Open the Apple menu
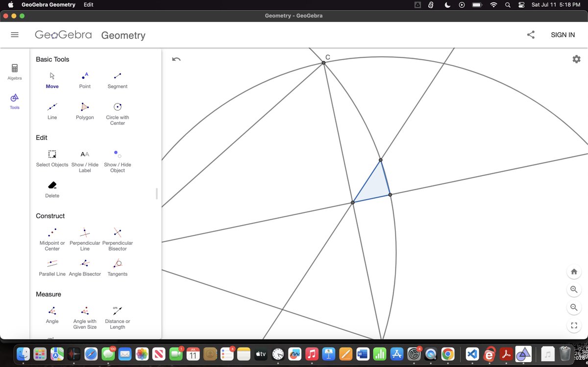Image resolution: width=588 pixels, height=367 pixels. coord(10,4)
